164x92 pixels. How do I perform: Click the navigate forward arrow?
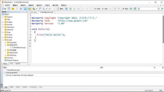coord(54,9)
